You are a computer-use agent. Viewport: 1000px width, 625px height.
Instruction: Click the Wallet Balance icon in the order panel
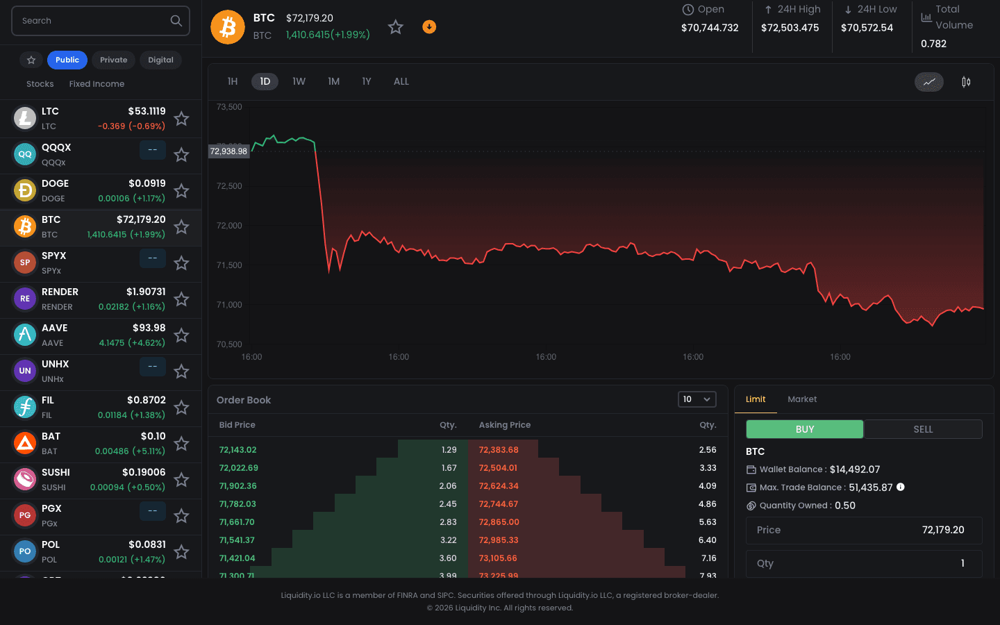pyautogui.click(x=751, y=469)
